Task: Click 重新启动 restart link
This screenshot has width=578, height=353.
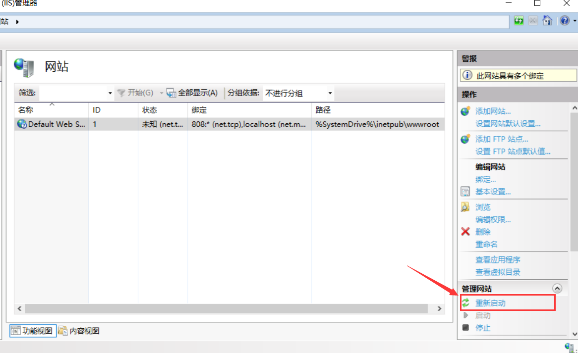Action: pos(490,303)
